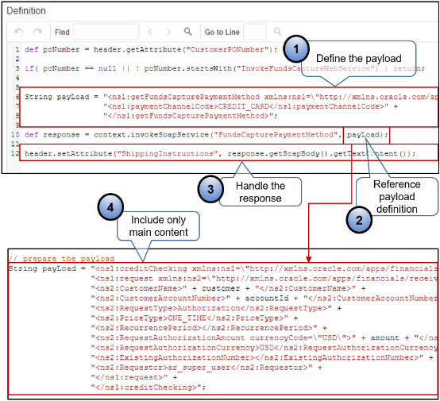The width and height of the screenshot is (440, 401).
Task: Click the ns2:CustomerAccountNumber payload line
Action: click(264, 299)
